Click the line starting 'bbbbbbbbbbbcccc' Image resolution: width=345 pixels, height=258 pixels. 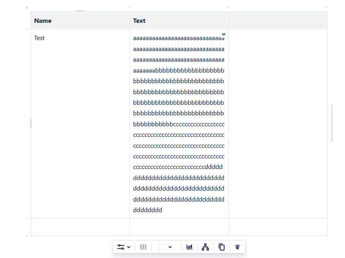pos(179,124)
